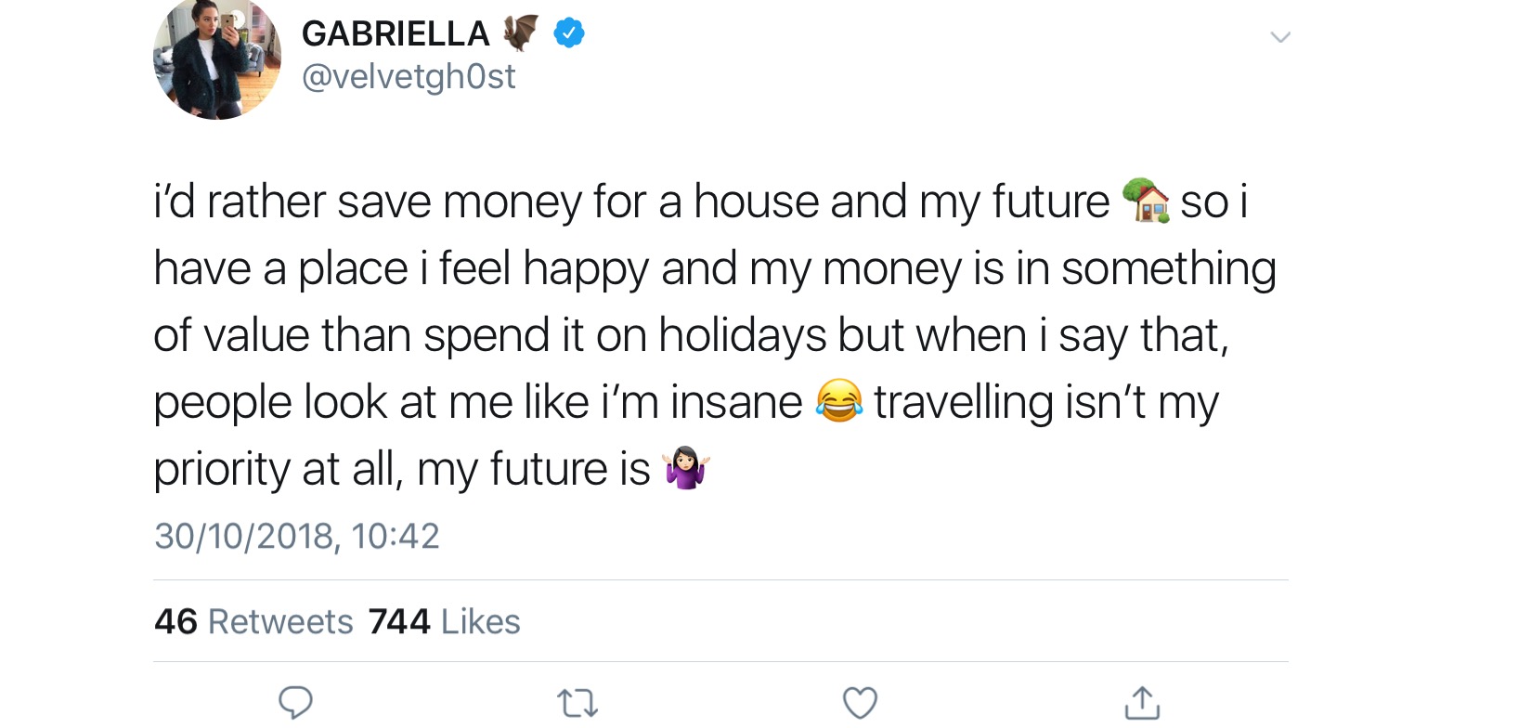Open Gabriella's profile picture

click(x=217, y=58)
